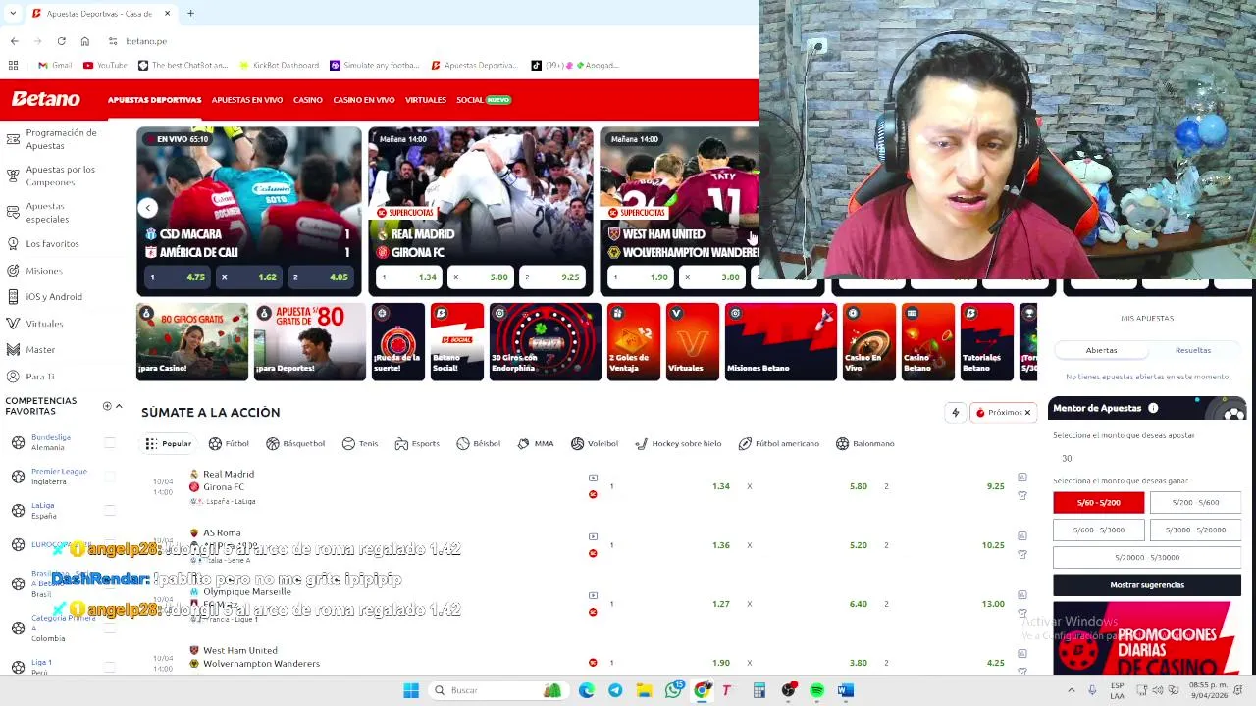1256x706 pixels.
Task: Choose the S/600 - S/3000 win range
Action: (x=1098, y=529)
